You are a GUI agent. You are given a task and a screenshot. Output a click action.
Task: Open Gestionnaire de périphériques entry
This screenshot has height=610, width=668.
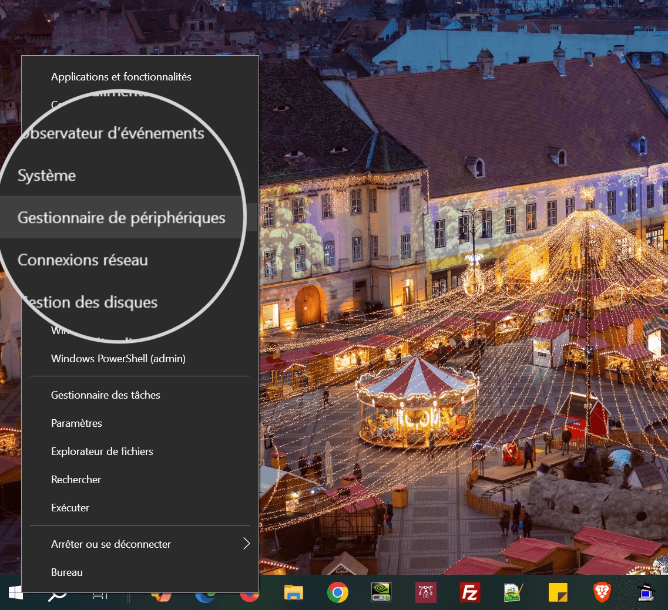pyautogui.click(x=122, y=218)
